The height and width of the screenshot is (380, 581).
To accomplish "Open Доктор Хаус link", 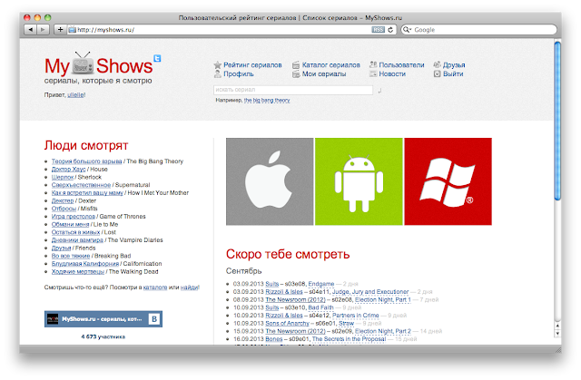I will coord(69,169).
